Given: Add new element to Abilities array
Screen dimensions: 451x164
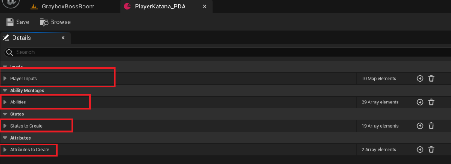Looking at the screenshot, I should [x=420, y=102].
